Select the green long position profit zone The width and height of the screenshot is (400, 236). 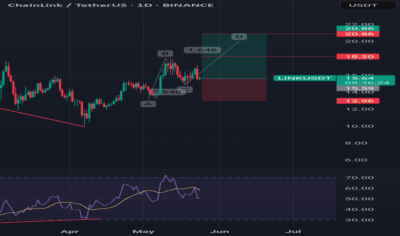click(x=234, y=56)
